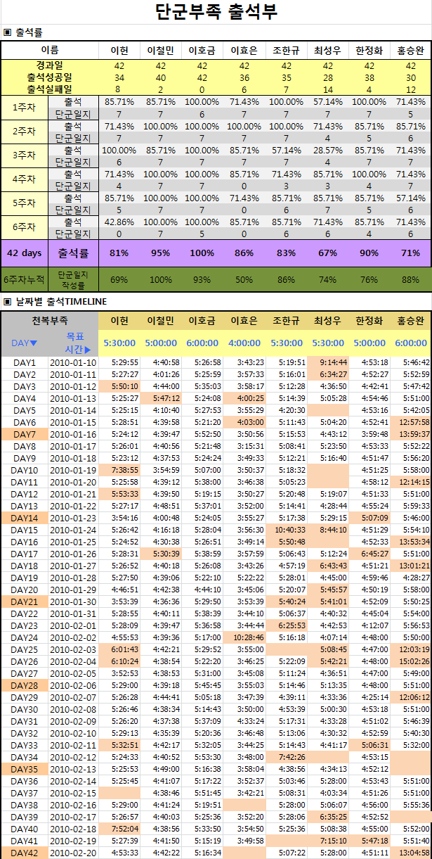Viewport: 432px width, 859px height.
Task: Select 홍승완's 71% attendance rate
Action: pyautogui.click(x=410, y=253)
